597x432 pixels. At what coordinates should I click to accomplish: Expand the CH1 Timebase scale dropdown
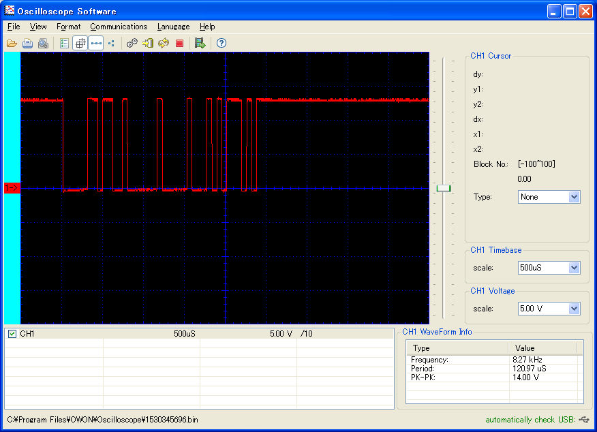[x=574, y=268]
